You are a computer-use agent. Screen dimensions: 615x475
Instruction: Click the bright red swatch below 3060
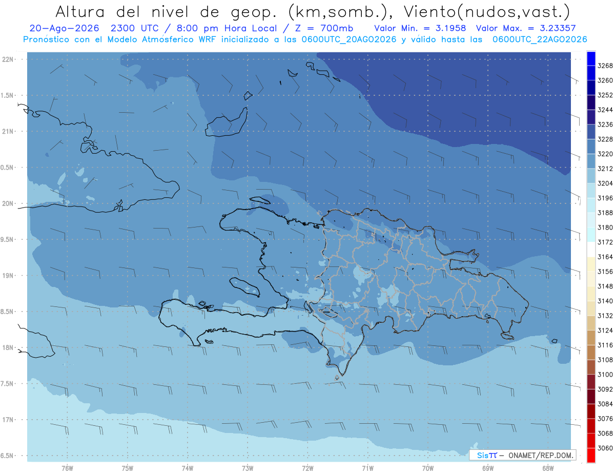tap(591, 455)
